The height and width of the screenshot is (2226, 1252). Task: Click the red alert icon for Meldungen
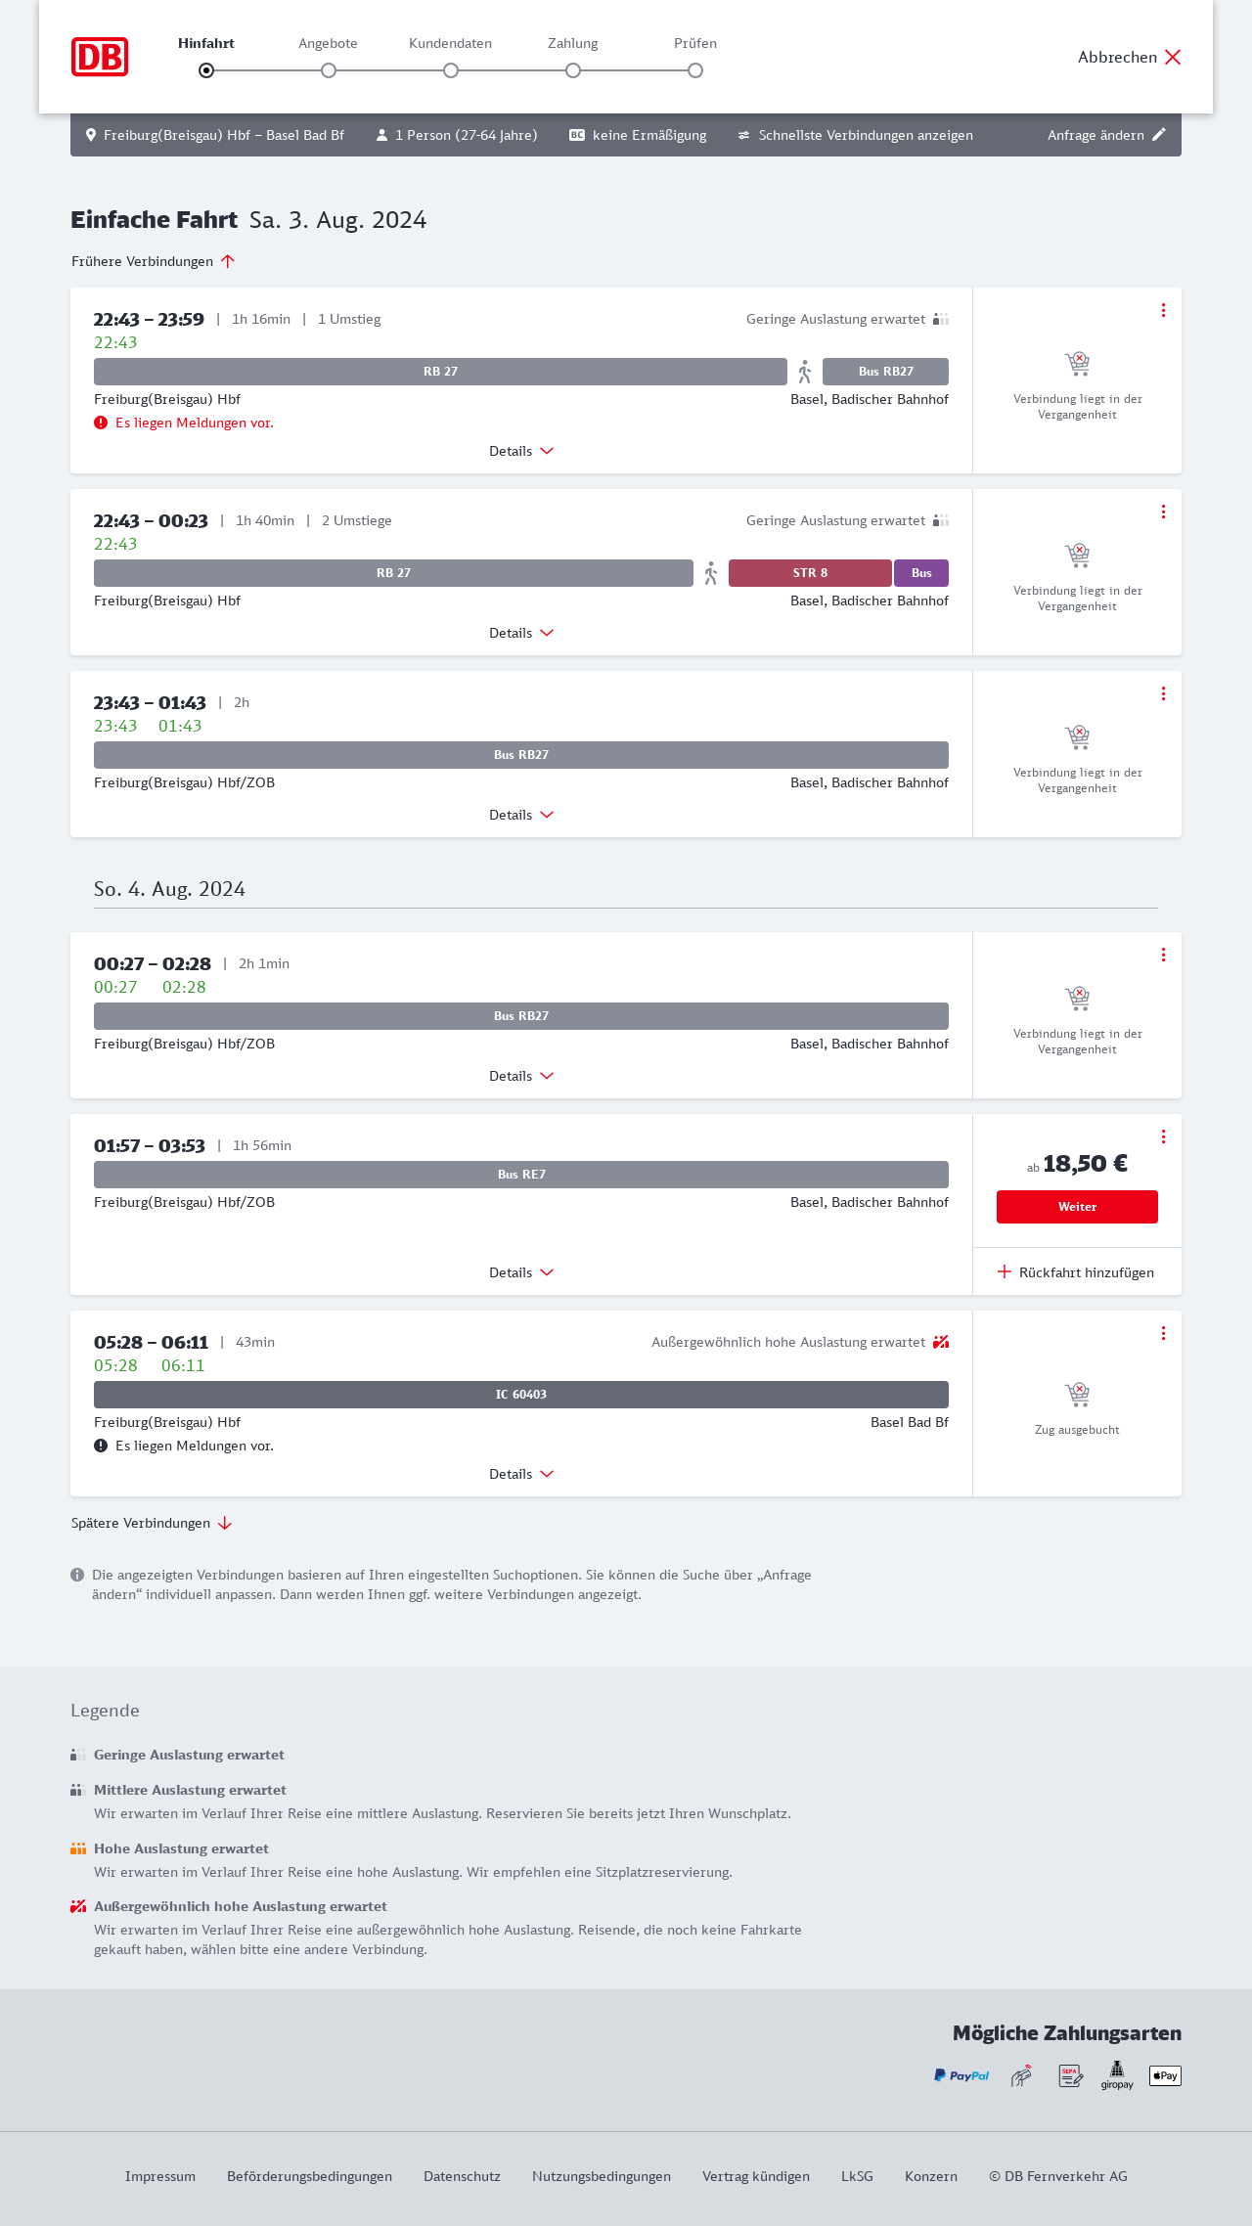click(101, 423)
